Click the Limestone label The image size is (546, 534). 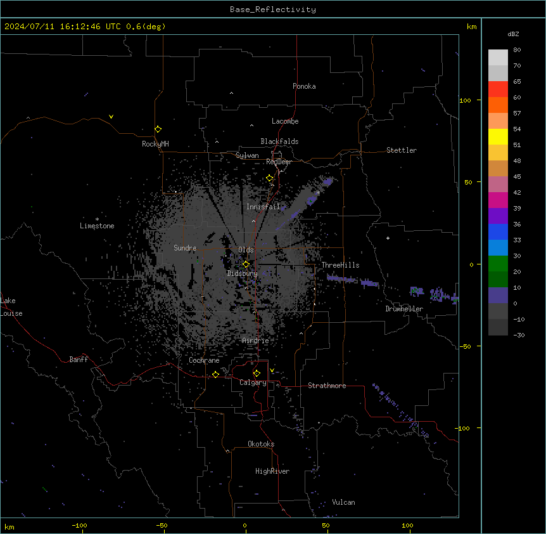97,226
